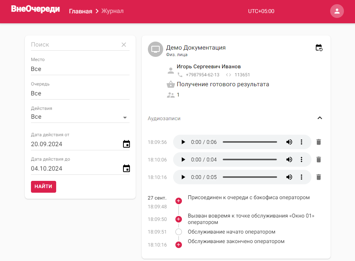355x261 pixels.
Task: Delete the 18:09:56 audio recording
Action: pos(319,142)
